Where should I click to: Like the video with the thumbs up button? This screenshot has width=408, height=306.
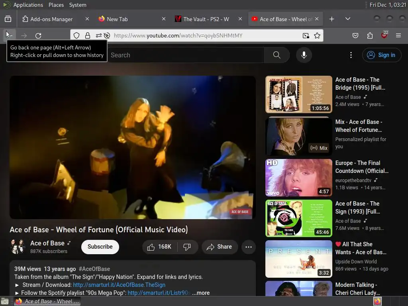point(159,247)
